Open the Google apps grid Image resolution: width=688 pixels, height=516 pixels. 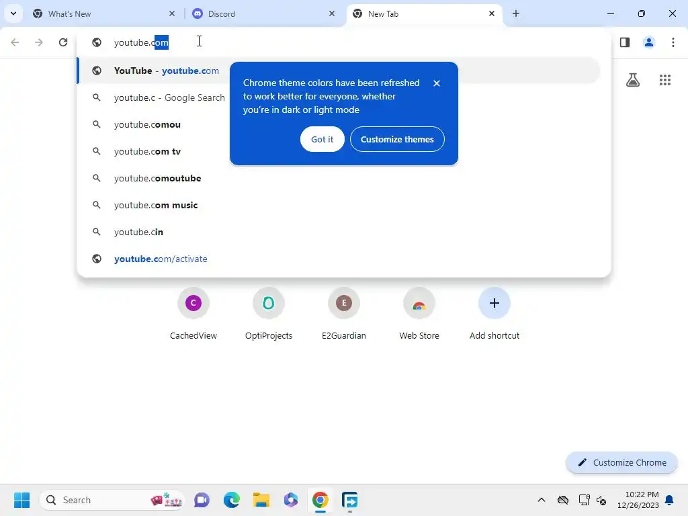[x=664, y=80]
